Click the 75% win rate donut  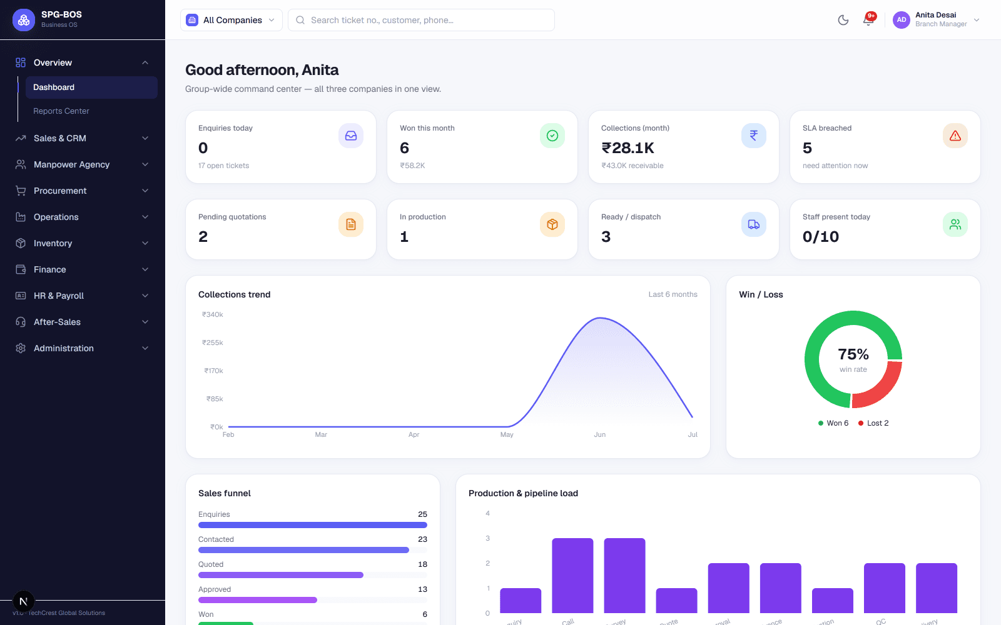[x=853, y=360]
